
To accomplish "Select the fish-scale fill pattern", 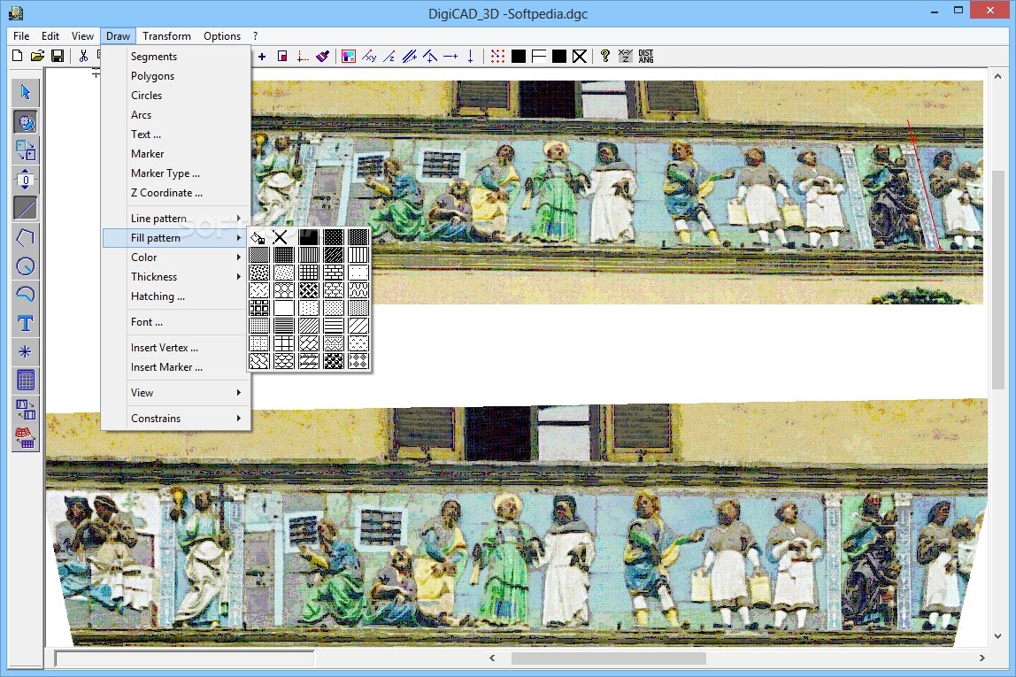I will coord(284,361).
